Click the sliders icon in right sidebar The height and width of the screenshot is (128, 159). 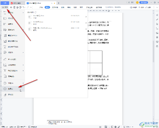point(157,28)
